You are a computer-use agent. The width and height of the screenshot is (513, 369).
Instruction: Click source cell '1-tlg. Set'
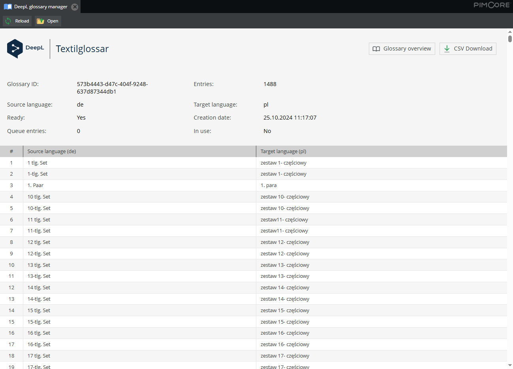click(x=140, y=174)
